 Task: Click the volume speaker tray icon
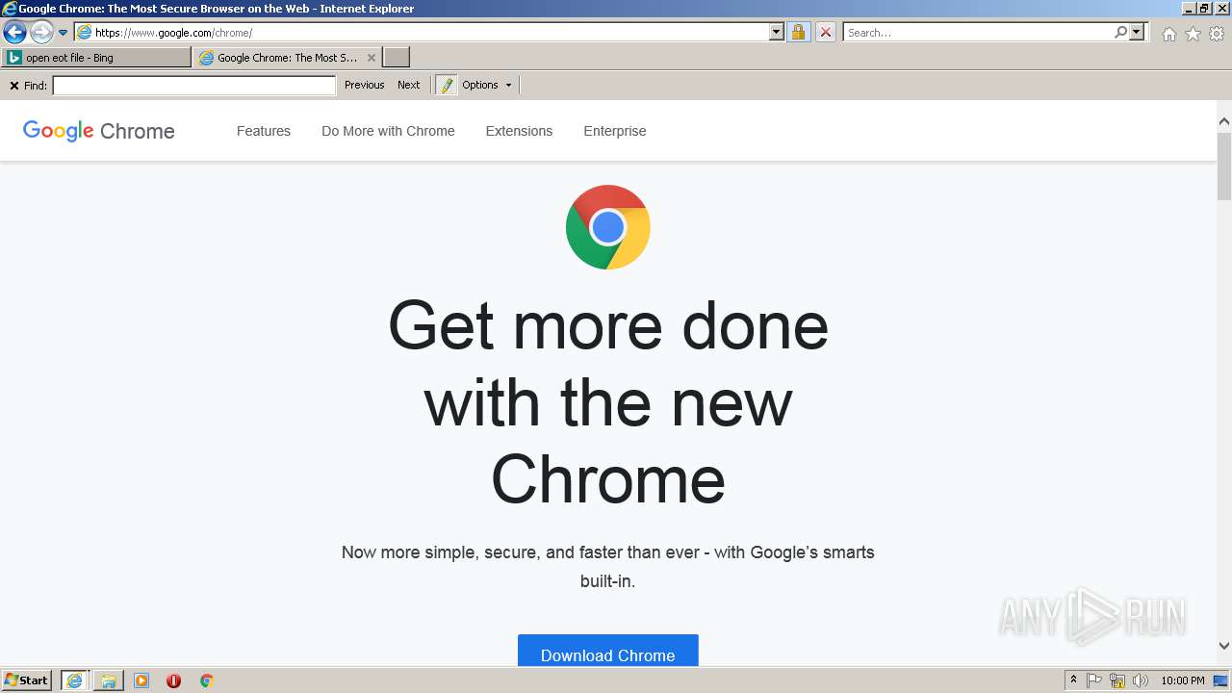[x=1141, y=680]
